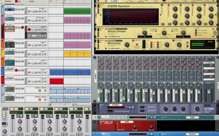This screenshot has width=219, height=136.
Task: Toggle the Maximizer 4ms Look Ahead button
Action: pyautogui.click(x=137, y=45)
